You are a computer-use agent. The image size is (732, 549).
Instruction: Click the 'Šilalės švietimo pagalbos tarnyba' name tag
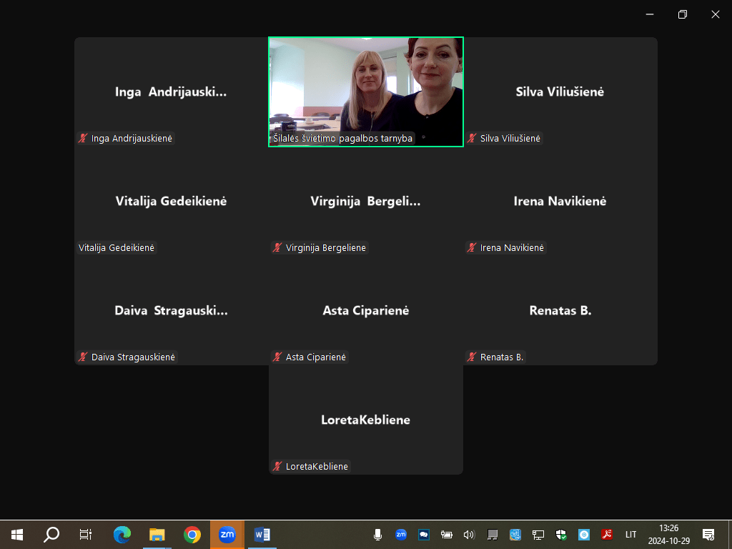tap(342, 138)
